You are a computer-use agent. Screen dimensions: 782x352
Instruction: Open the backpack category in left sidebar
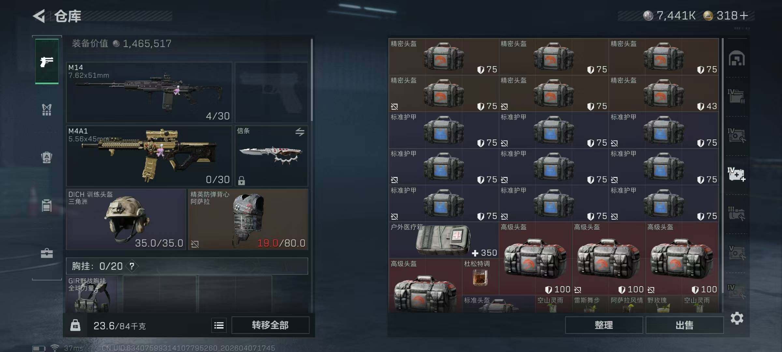tap(47, 158)
